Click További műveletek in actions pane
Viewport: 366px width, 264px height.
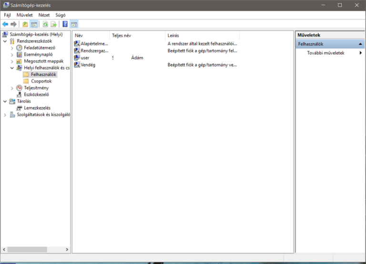click(x=325, y=53)
